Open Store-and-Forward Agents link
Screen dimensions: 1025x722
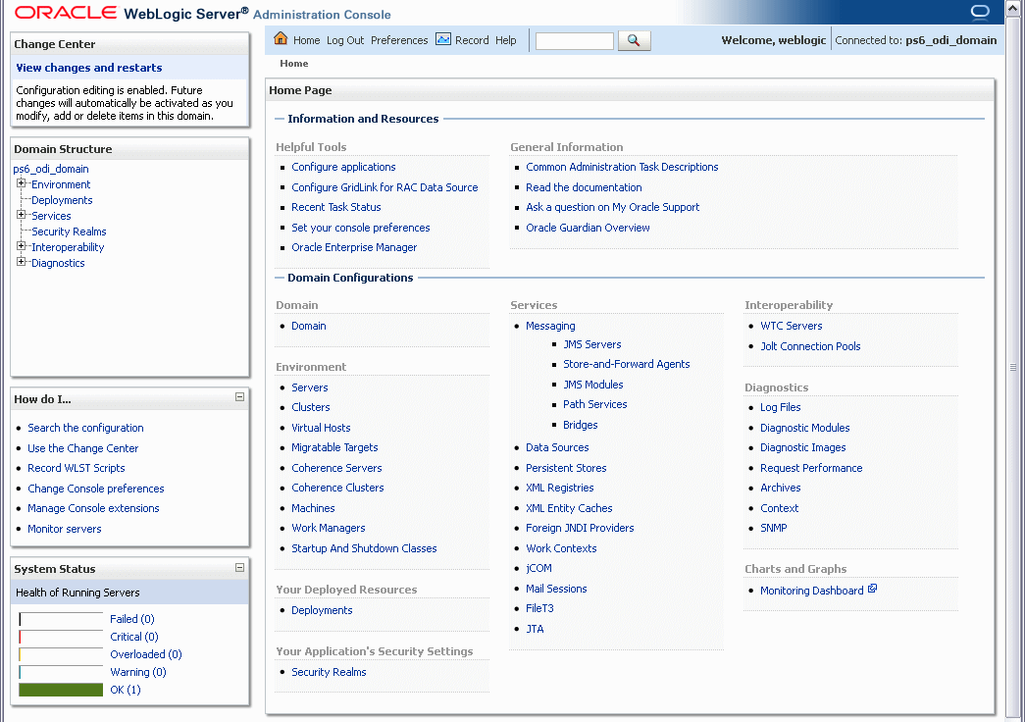[626, 364]
